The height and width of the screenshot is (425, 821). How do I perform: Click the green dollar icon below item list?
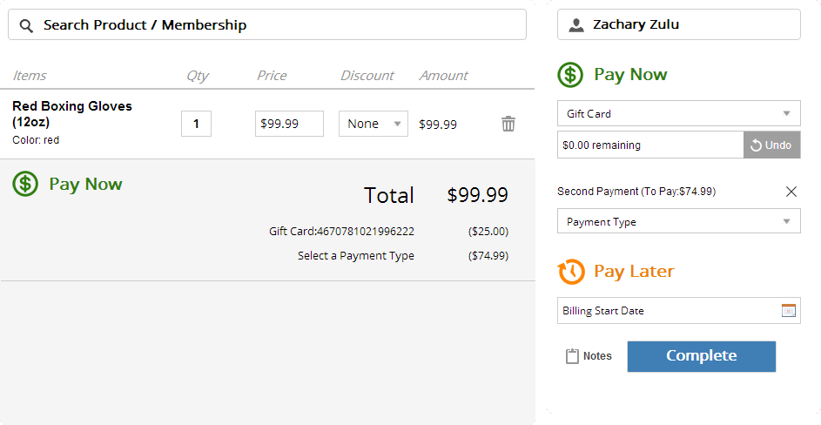pos(25,184)
